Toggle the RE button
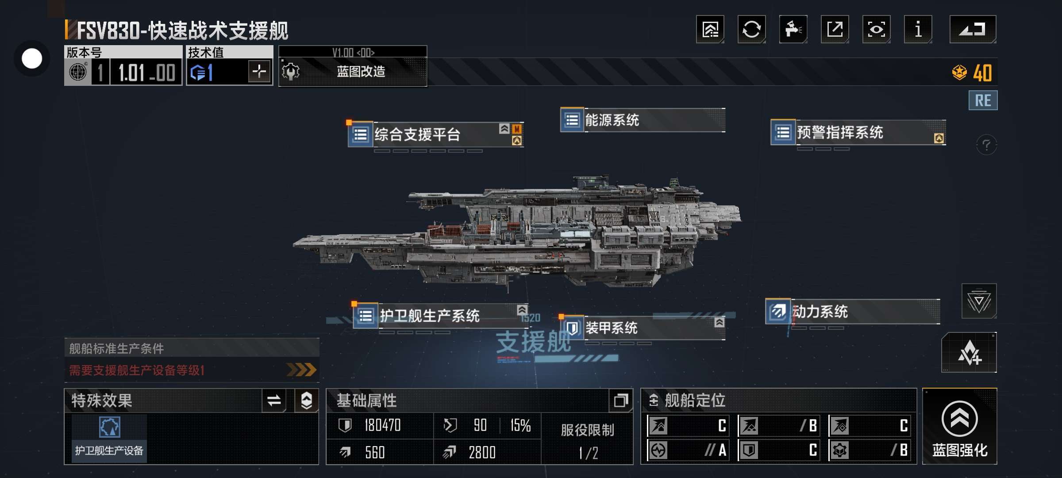The image size is (1062, 478). [983, 100]
